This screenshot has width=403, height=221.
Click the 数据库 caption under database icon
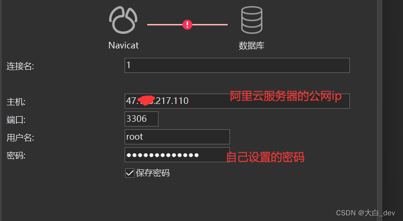pos(252,46)
